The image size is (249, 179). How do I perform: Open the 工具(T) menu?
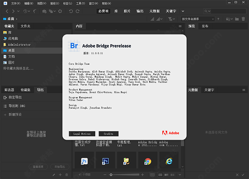coord(81,3)
